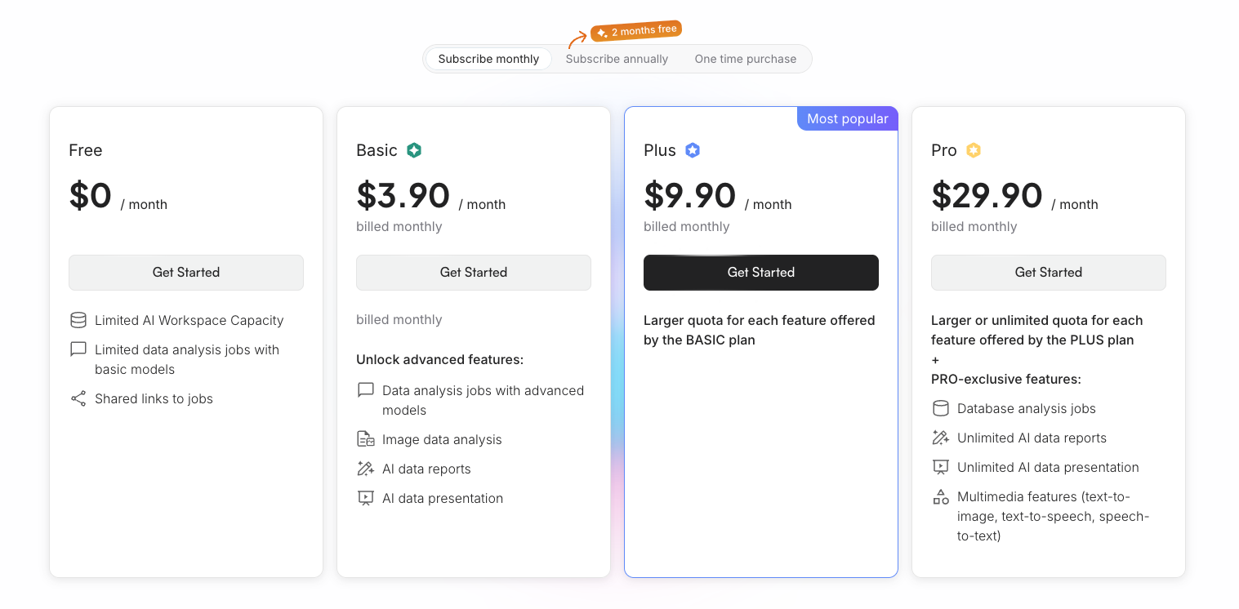Click the pen icon beside AI data reports

coord(365,468)
